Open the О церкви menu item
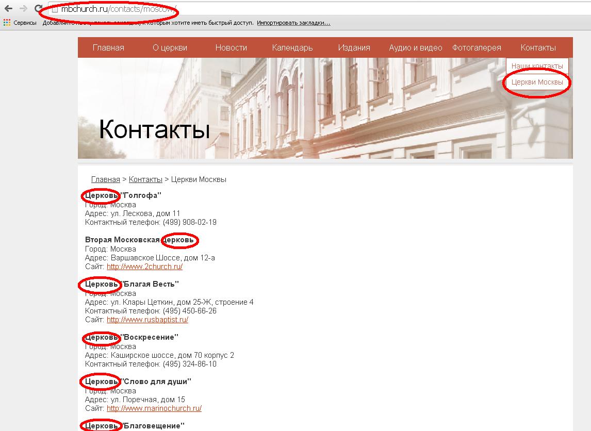The image size is (591, 431). pos(170,47)
